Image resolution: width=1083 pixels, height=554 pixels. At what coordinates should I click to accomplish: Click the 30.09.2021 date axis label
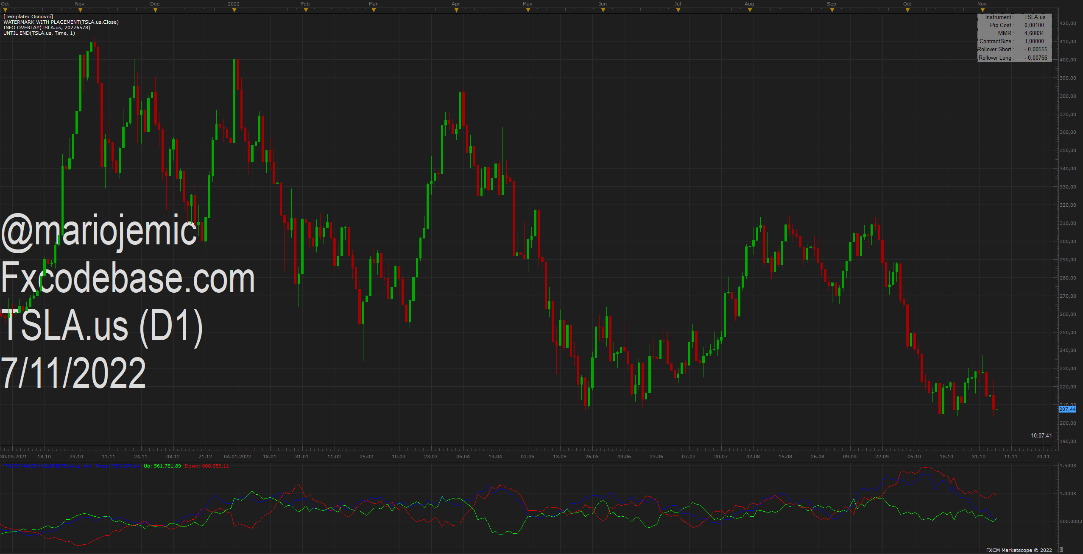pos(14,457)
